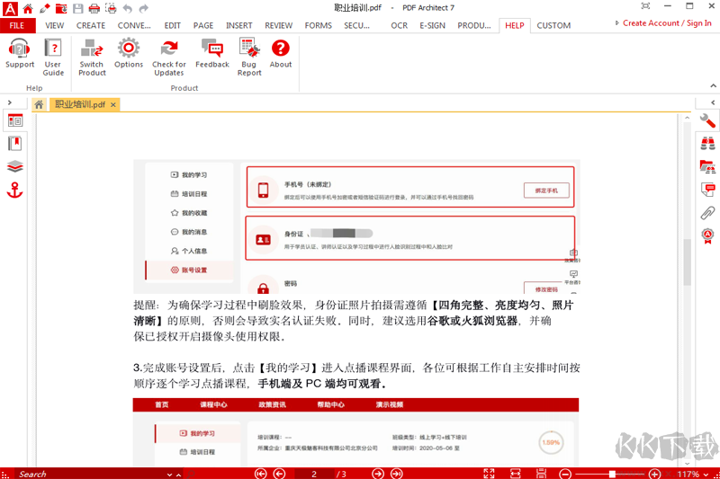The width and height of the screenshot is (720, 479).
Task: Switch to the CUSTOM ribbon tab
Action: click(x=553, y=26)
